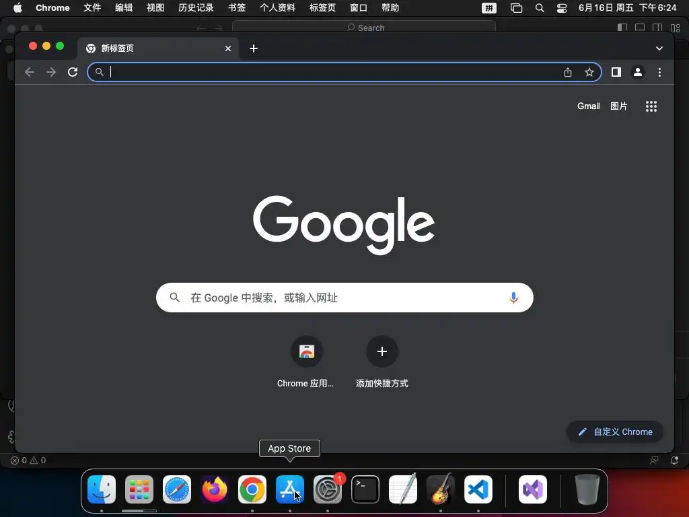Bookmark this tab with the star icon
689x517 pixels.
589,72
